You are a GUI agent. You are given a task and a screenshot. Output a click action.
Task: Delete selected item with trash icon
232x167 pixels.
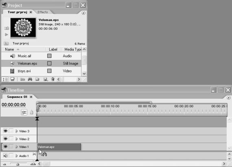tap(53, 79)
